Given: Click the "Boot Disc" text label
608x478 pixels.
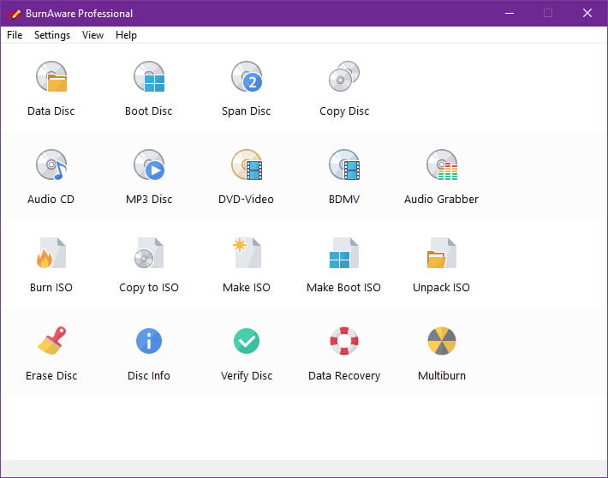Looking at the screenshot, I should point(149,111).
